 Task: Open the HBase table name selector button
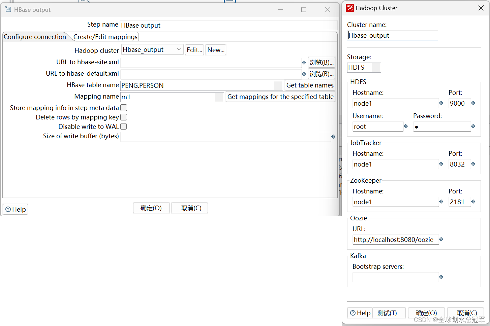pos(278,85)
